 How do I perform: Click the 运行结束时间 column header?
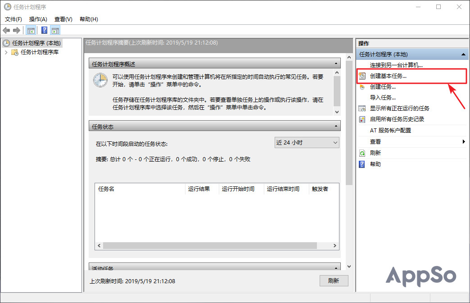(286, 189)
